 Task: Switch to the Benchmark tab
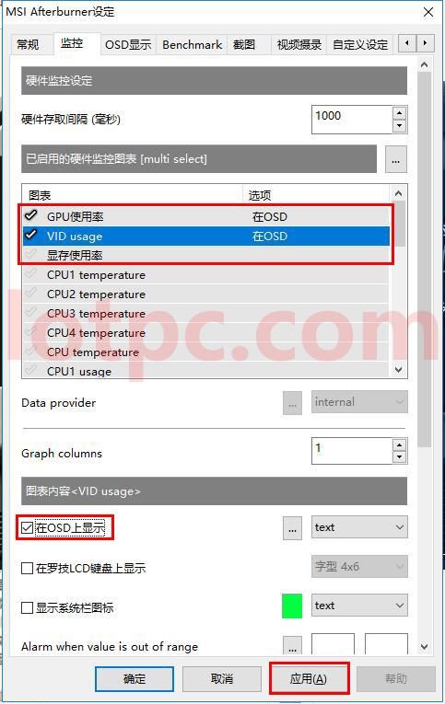[192, 45]
